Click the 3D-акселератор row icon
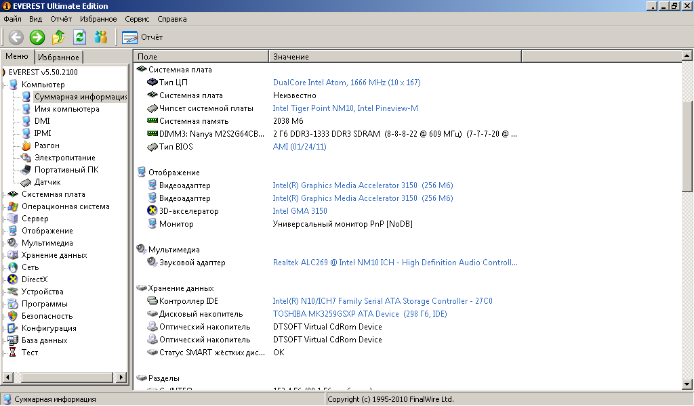 (152, 210)
